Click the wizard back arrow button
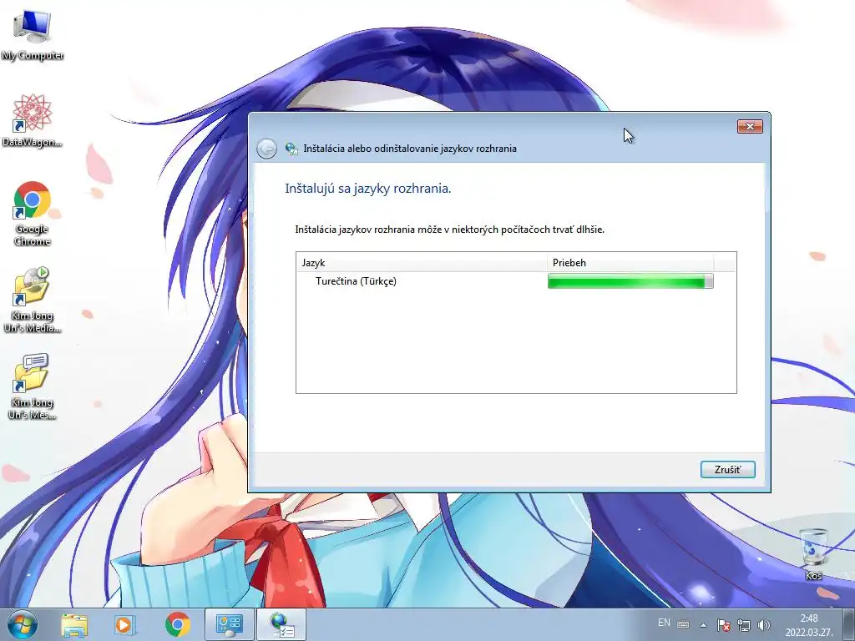 (x=266, y=149)
